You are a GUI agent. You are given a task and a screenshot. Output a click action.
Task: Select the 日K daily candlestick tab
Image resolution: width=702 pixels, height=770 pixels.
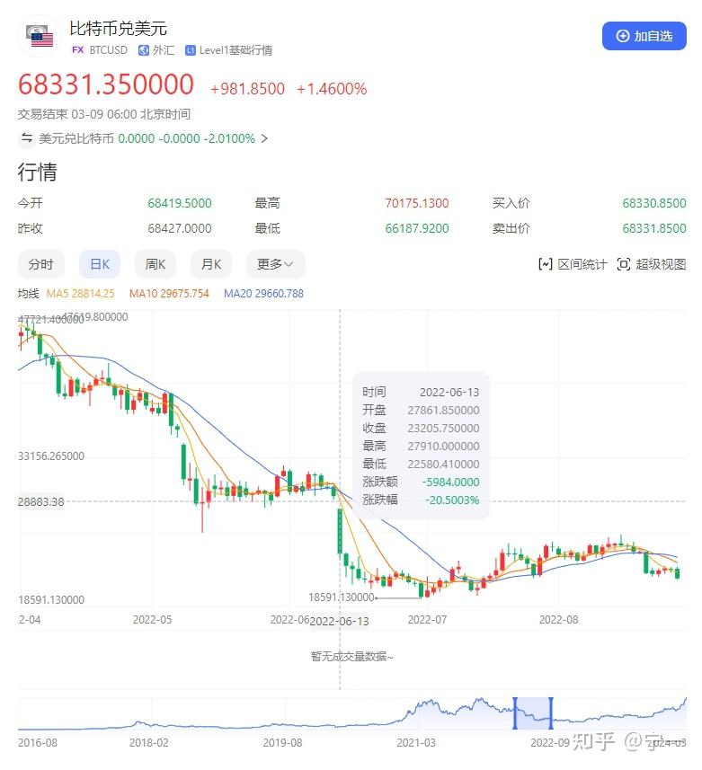[100, 264]
